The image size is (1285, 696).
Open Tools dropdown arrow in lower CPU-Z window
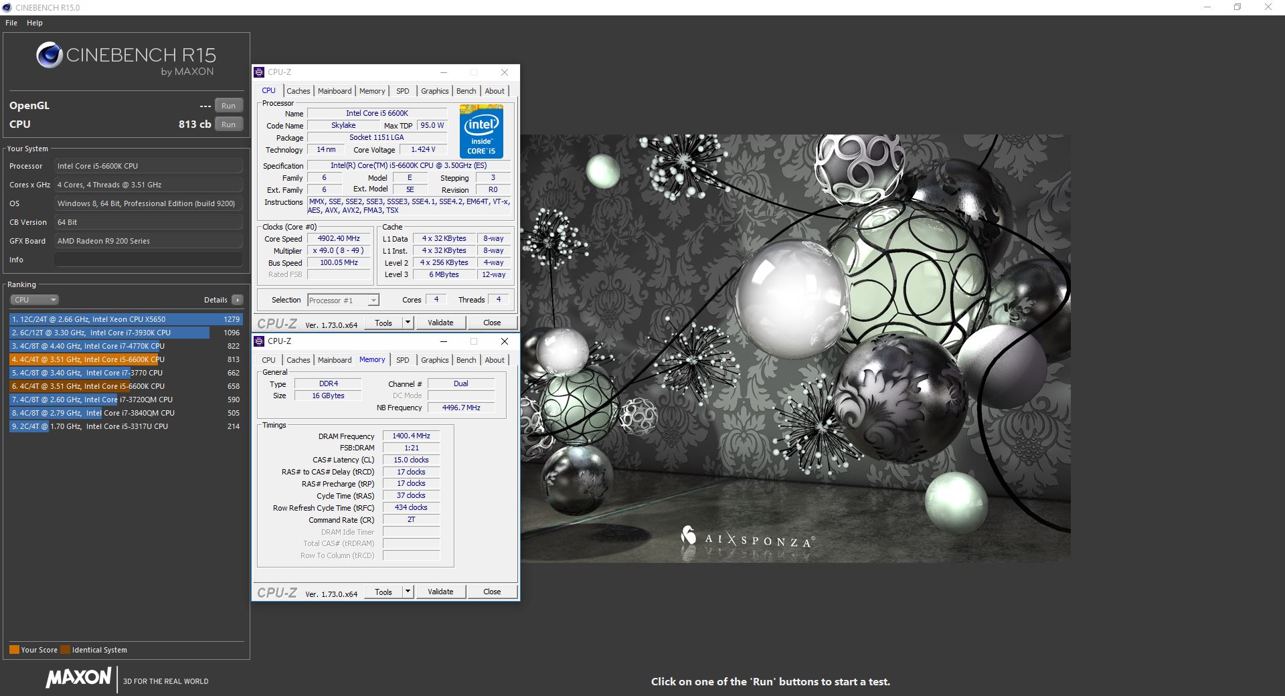408,592
